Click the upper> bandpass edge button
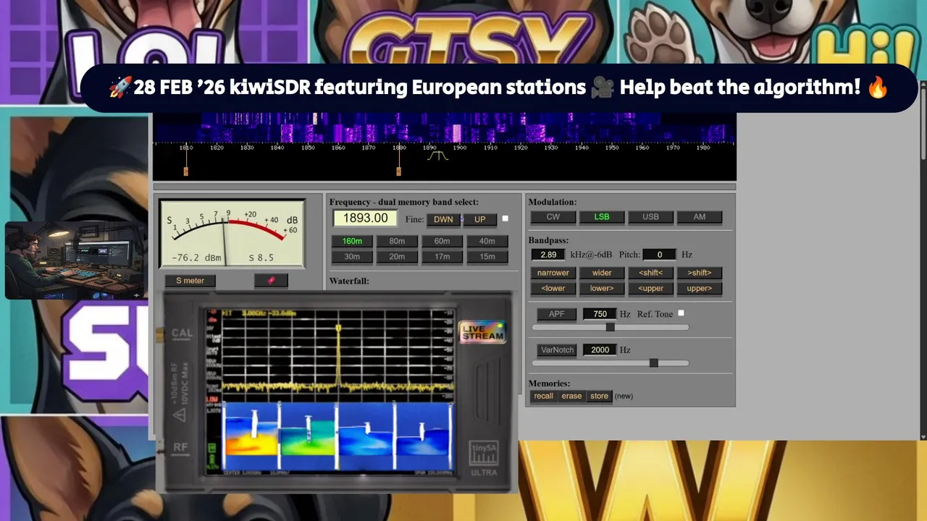Image resolution: width=927 pixels, height=521 pixels. point(700,288)
